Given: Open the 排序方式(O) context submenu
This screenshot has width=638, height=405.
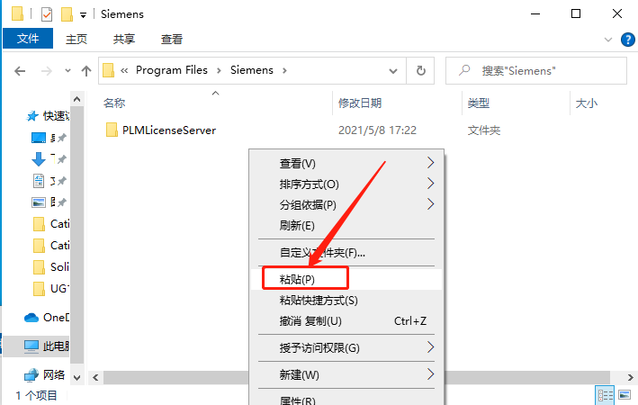Looking at the screenshot, I should pos(346,184).
